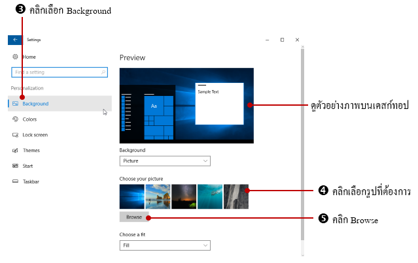The height and width of the screenshot is (263, 418).
Task: Choose the Windows logo blue wallpaper thumbnail
Action: pyautogui.click(x=131, y=196)
